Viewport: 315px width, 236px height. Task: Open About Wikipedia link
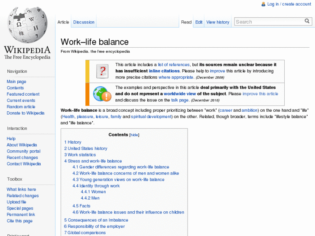click(x=22, y=145)
